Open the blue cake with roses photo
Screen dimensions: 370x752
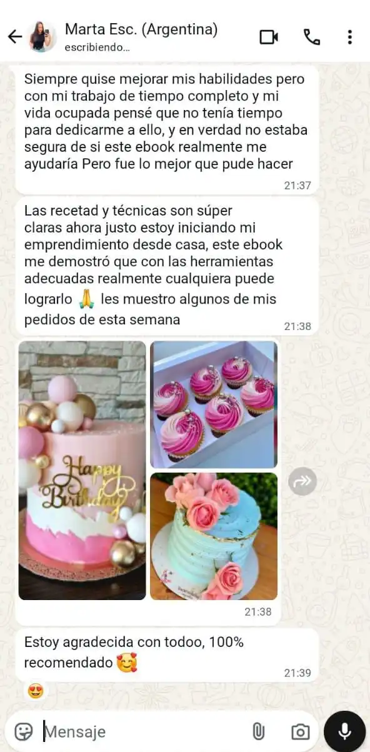[214, 536]
